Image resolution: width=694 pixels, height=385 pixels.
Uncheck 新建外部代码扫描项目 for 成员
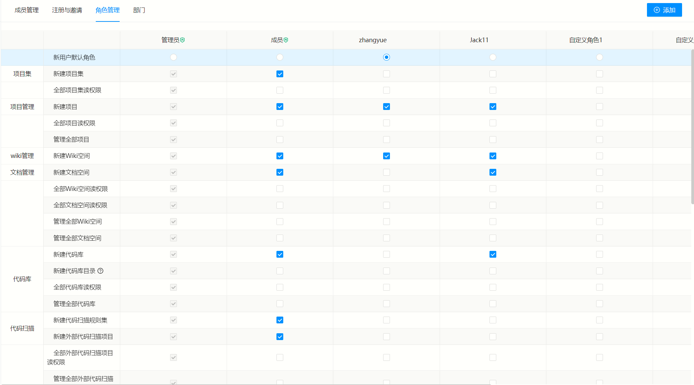280,337
